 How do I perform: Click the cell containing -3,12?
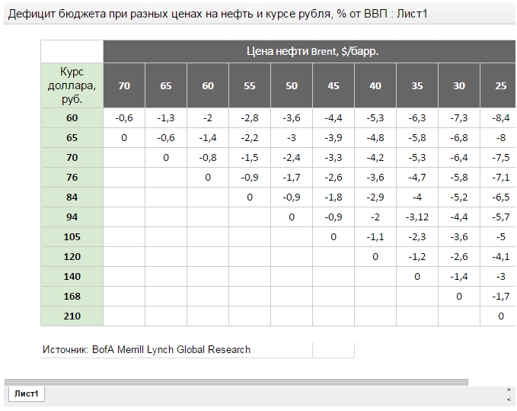click(417, 217)
